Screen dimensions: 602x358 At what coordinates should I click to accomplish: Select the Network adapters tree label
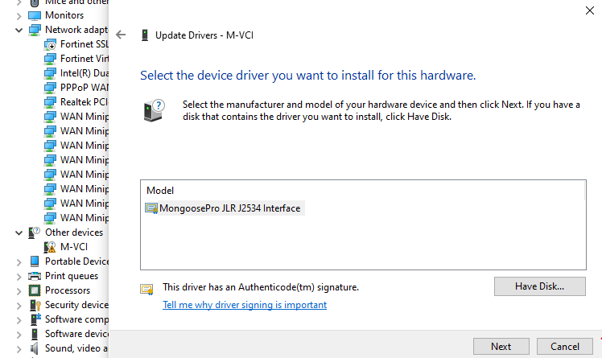[76, 30]
